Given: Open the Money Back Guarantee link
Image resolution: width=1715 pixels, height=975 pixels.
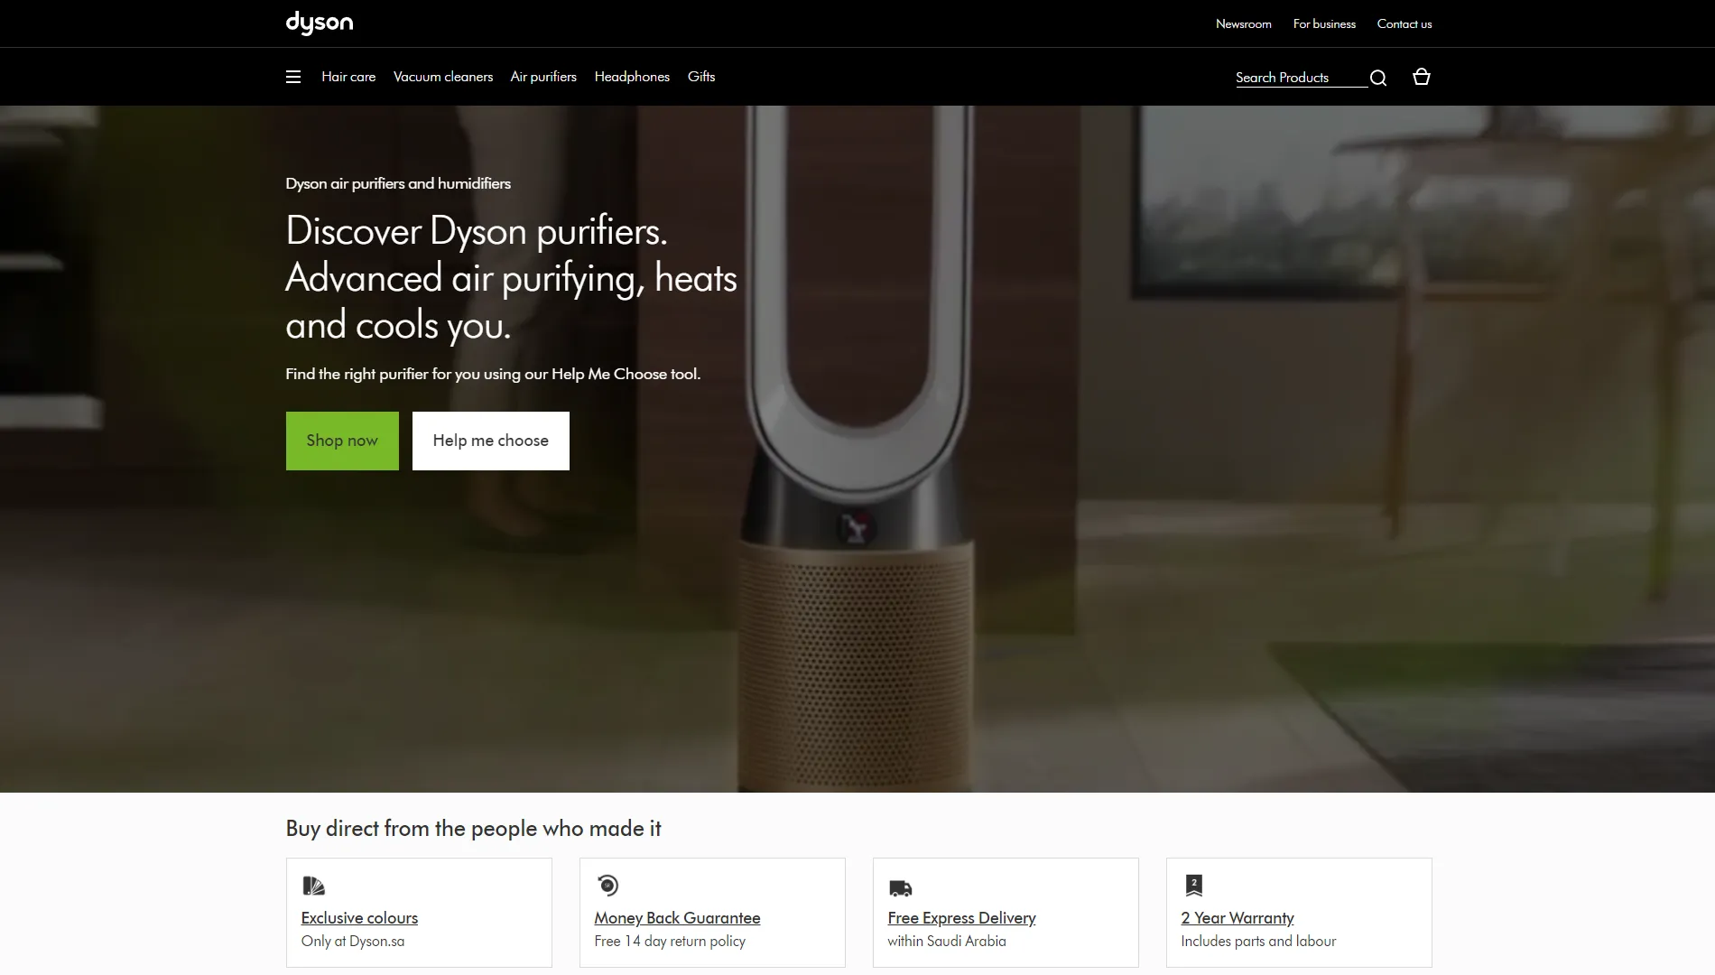Looking at the screenshot, I should coord(677,917).
